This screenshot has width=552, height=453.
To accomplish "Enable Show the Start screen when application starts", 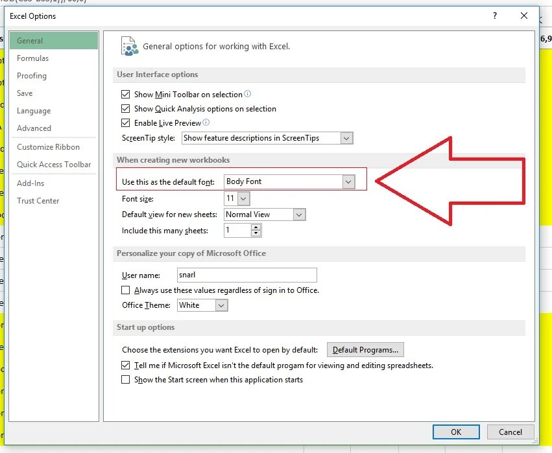I will click(125, 380).
